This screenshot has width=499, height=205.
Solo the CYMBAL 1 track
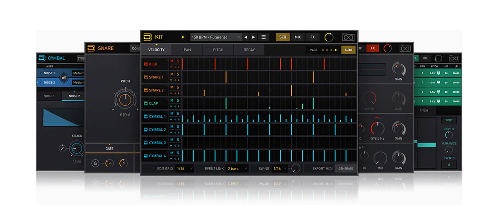coord(178,114)
